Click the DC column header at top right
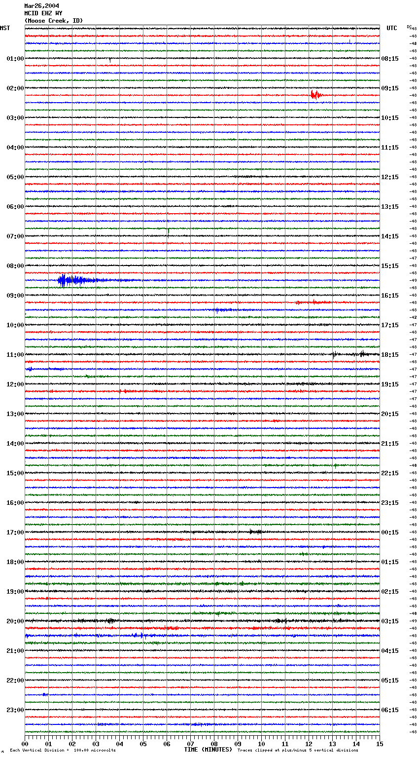The width and height of the screenshot is (419, 757). point(409,27)
